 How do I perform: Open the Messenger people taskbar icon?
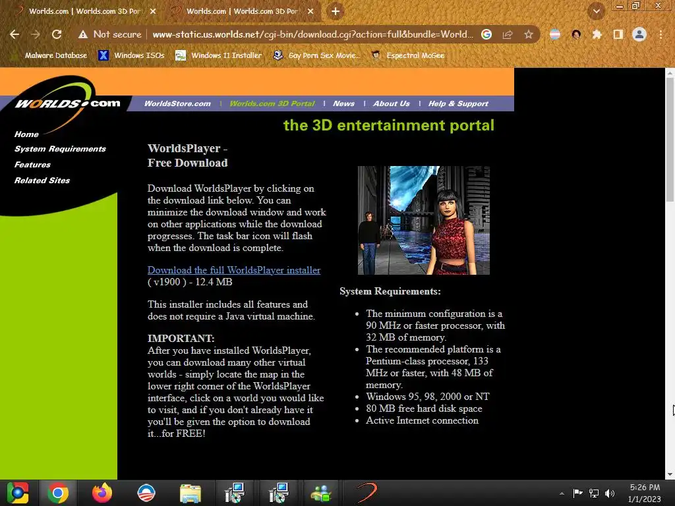click(321, 493)
